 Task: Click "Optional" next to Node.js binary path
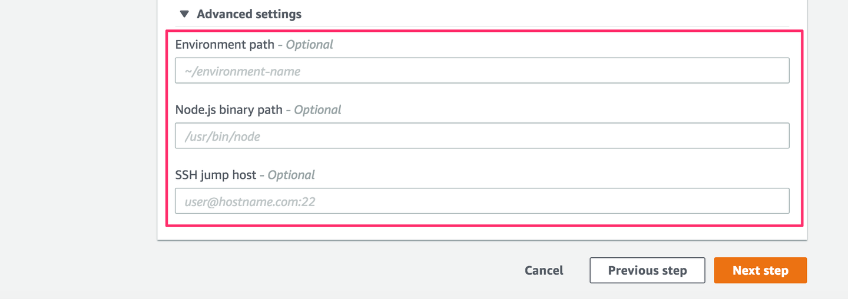click(317, 110)
